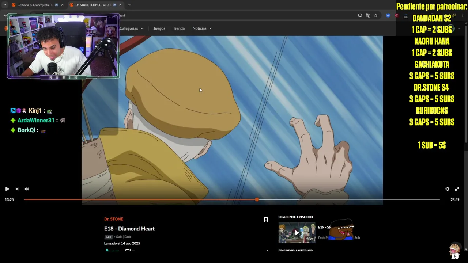The width and height of the screenshot is (468, 263).
Task: Skip to the next episode with the player button
Action: click(x=17, y=189)
